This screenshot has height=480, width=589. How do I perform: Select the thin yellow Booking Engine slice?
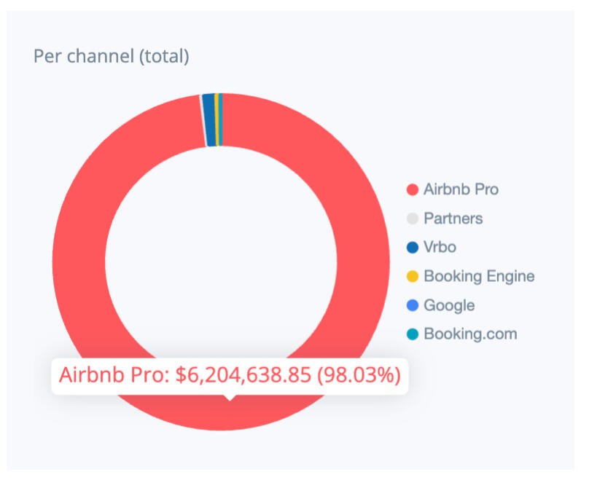[217, 119]
